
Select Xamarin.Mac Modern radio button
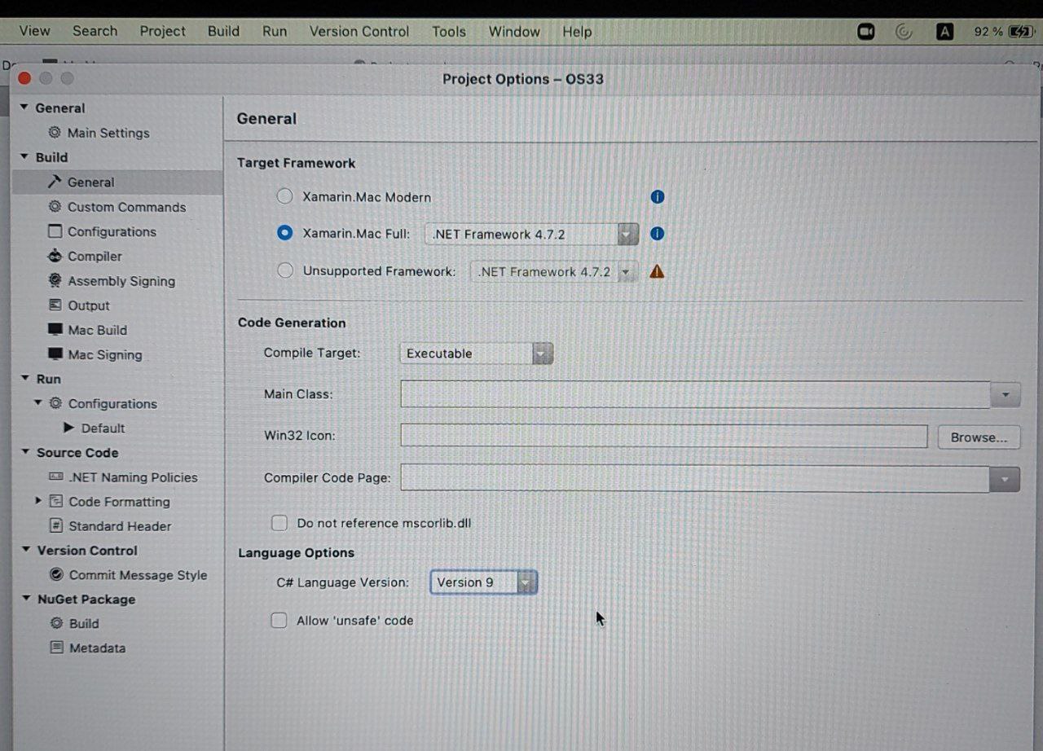[x=284, y=196]
